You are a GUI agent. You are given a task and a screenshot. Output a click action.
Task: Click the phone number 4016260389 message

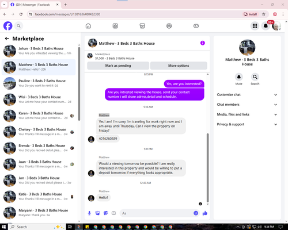(108, 139)
